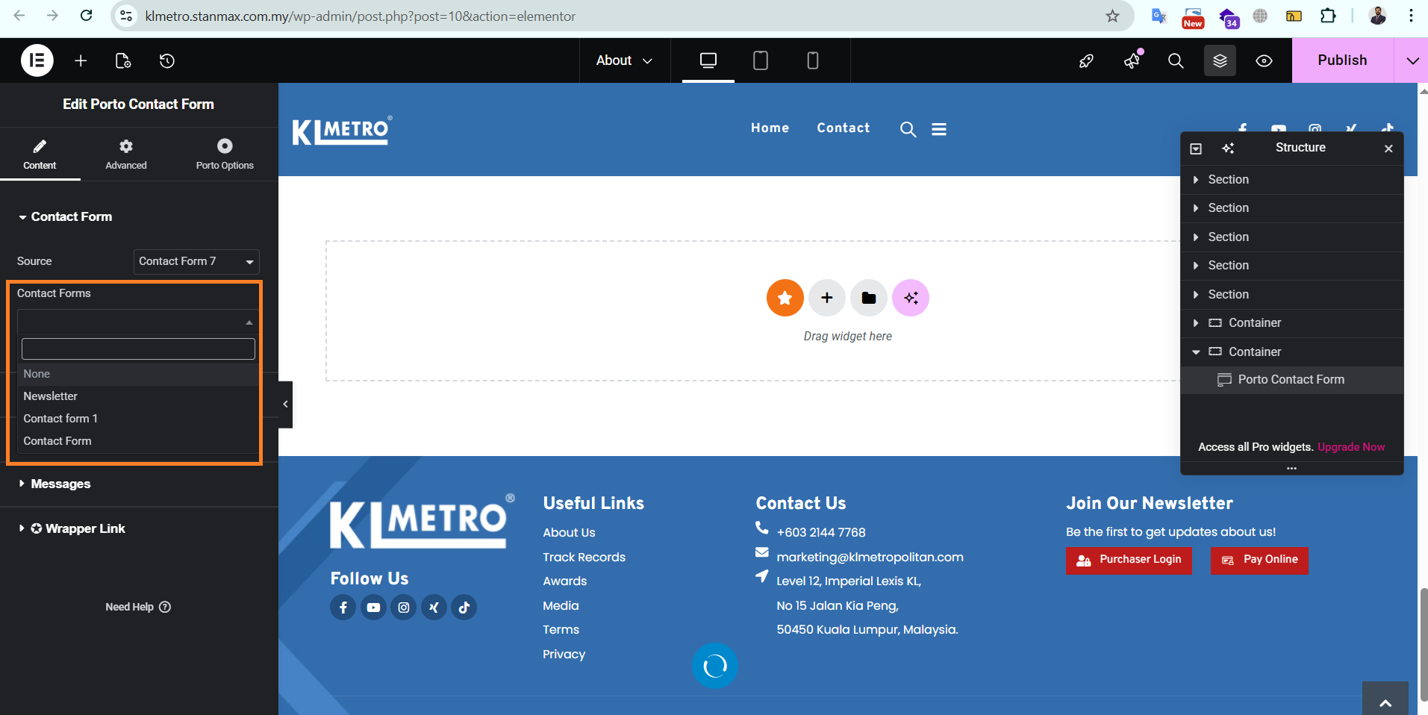This screenshot has height=715, width=1428.
Task: Switch to tablet responsive view icon
Action: [x=760, y=60]
